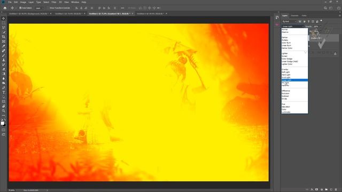The height and width of the screenshot is (192, 342).
Task: Select the Magic Wand tool
Action: pyautogui.click(x=4, y=32)
